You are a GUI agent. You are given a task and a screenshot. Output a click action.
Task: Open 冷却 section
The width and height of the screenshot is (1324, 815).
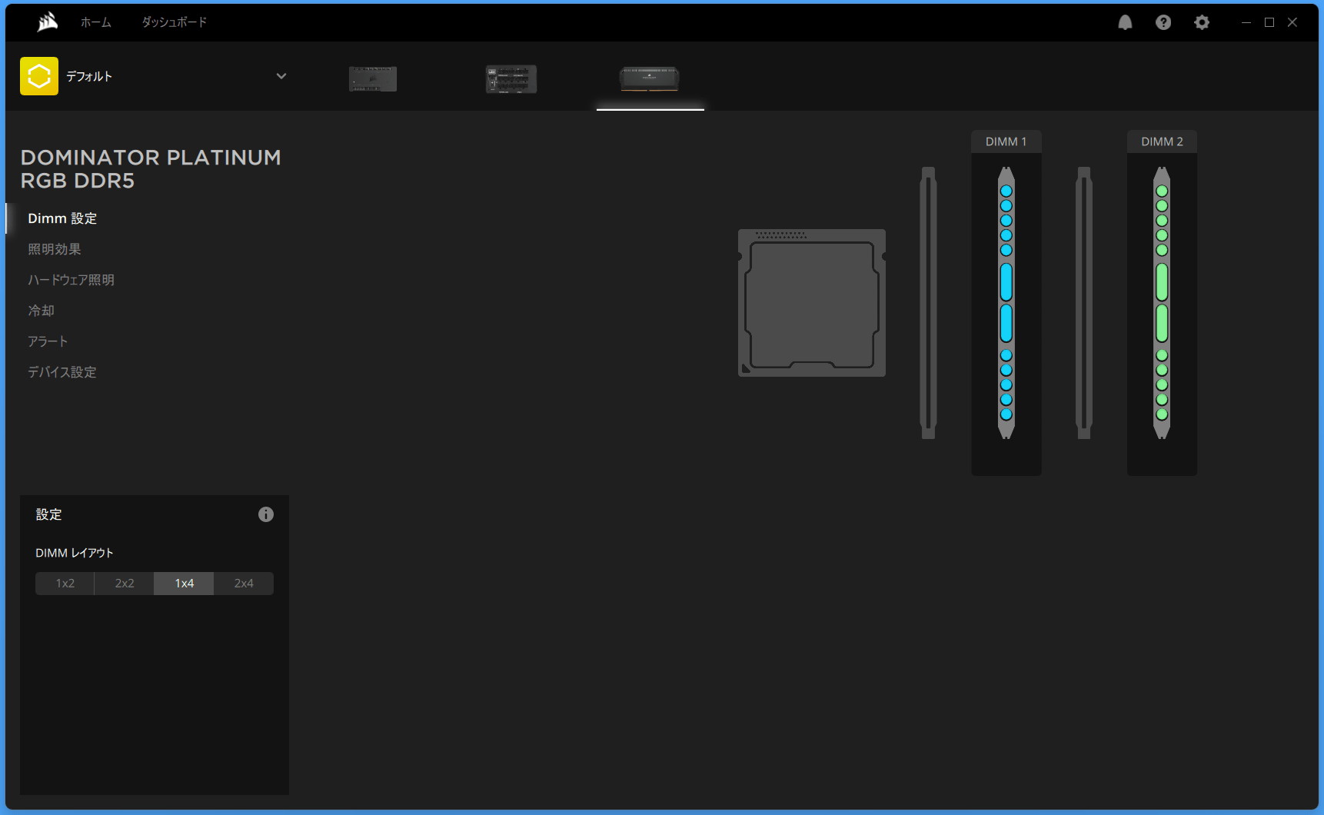[42, 311]
